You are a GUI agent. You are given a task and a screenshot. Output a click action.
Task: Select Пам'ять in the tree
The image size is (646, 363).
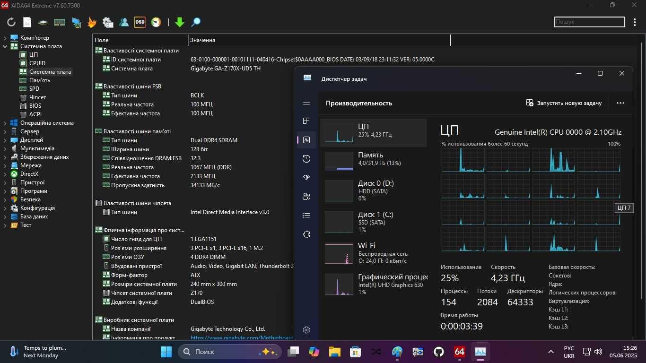point(40,80)
